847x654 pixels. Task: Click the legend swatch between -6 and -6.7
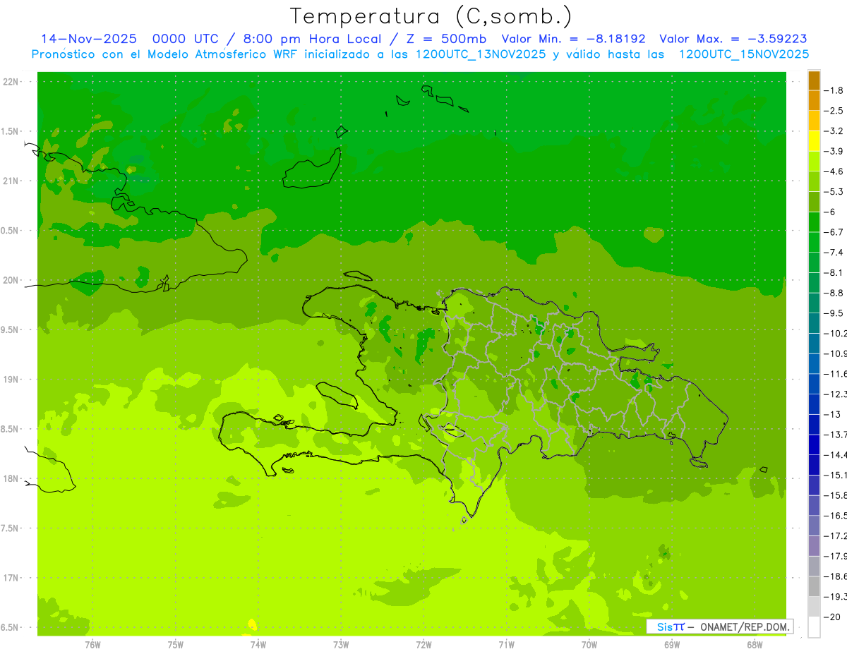[x=814, y=222]
